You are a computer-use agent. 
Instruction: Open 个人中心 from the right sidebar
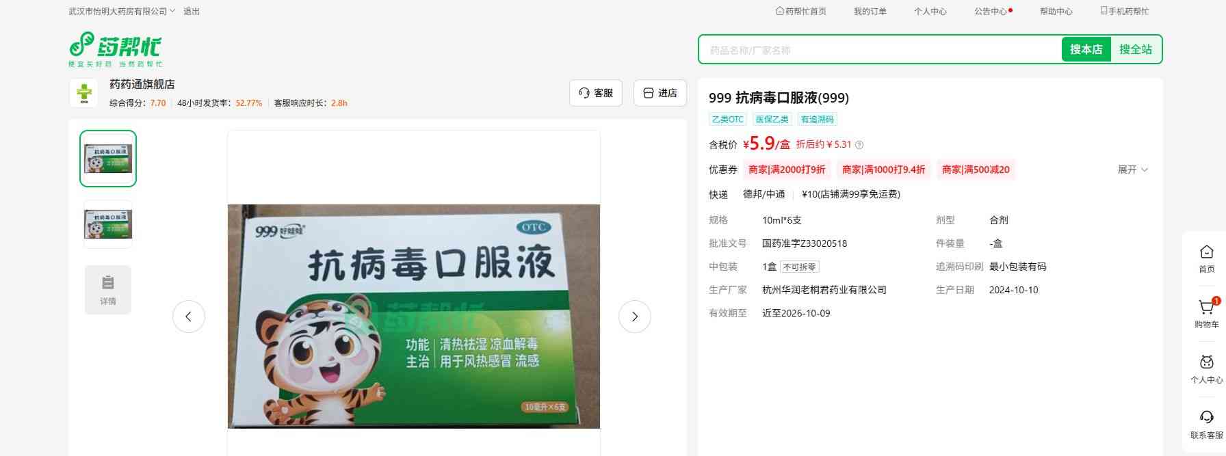pyautogui.click(x=1206, y=368)
